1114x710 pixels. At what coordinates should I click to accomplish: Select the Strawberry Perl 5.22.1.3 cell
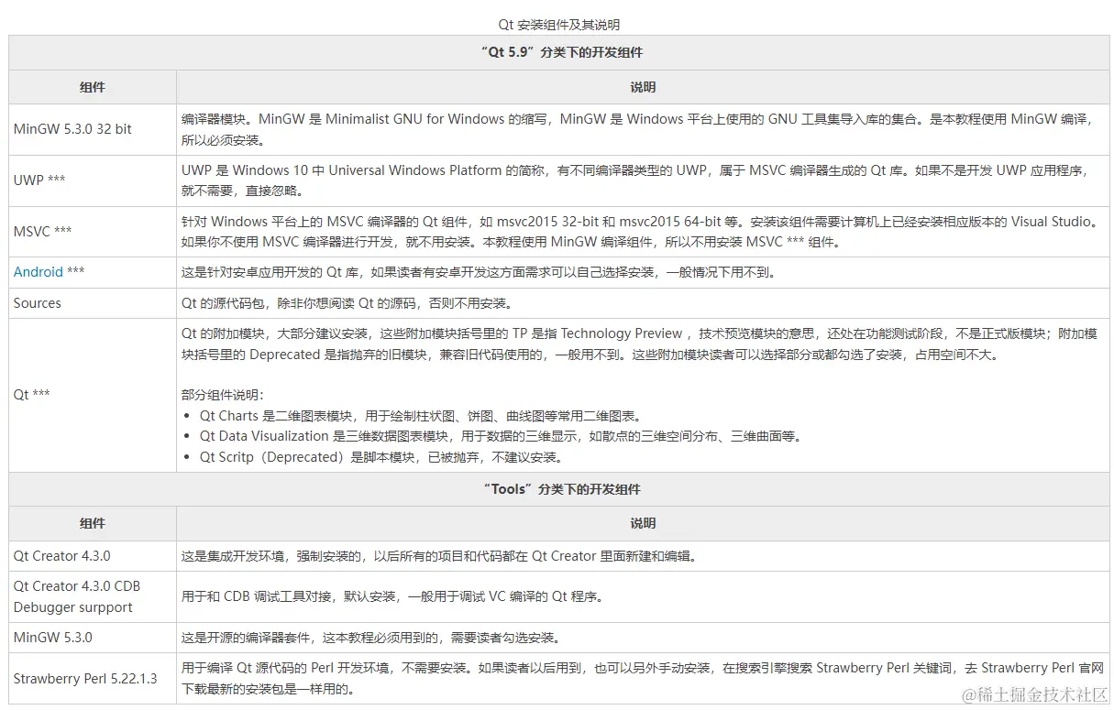pos(93,679)
